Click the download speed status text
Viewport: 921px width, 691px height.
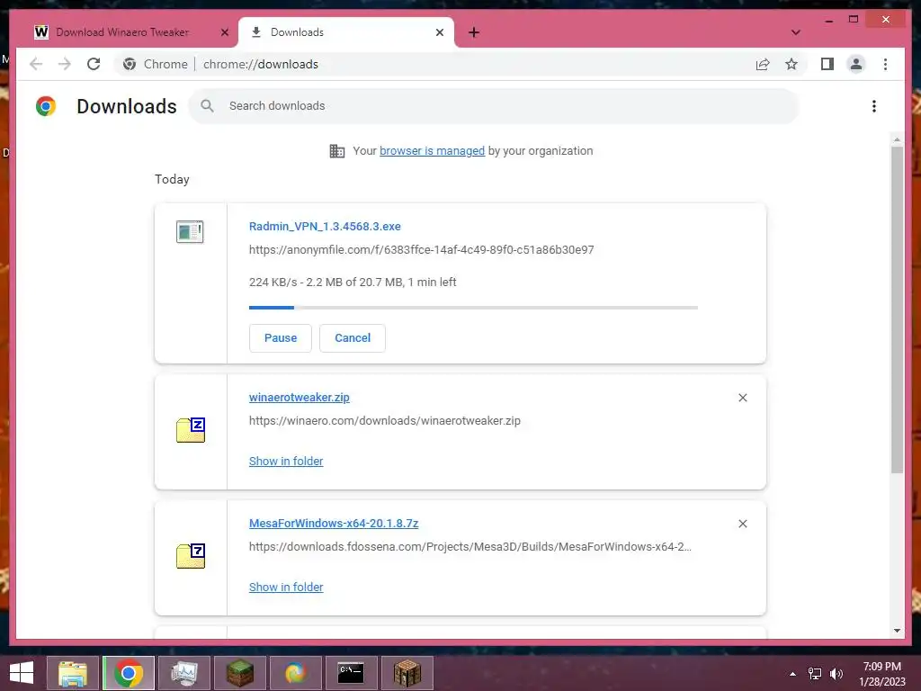coord(353,282)
